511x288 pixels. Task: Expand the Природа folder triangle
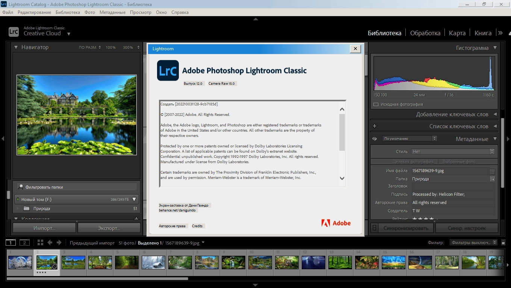[x=18, y=208]
